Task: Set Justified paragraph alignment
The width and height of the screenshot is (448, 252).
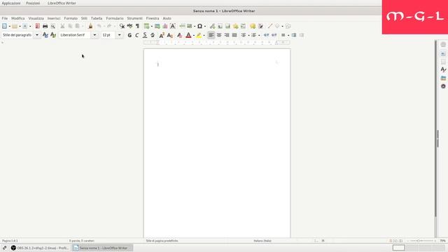Action: tap(234, 35)
